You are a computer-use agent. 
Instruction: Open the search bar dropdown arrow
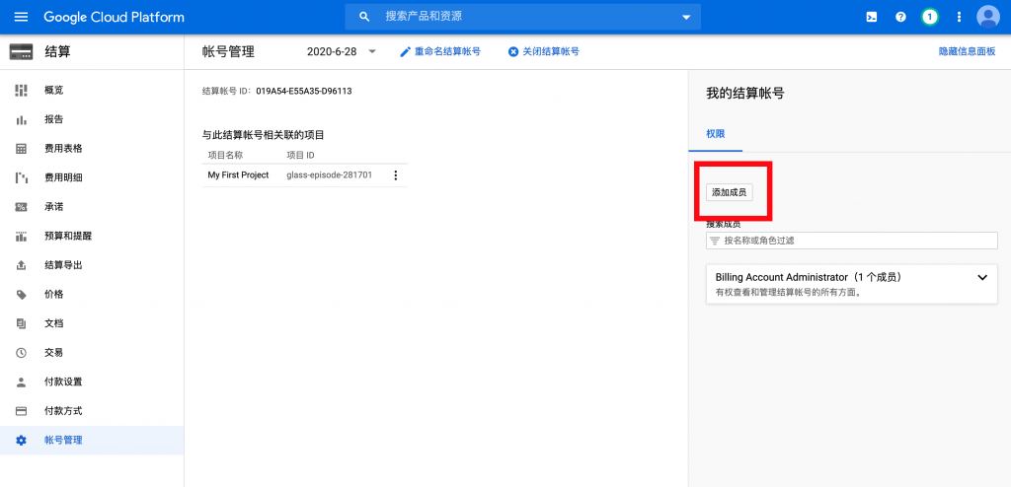(x=686, y=18)
